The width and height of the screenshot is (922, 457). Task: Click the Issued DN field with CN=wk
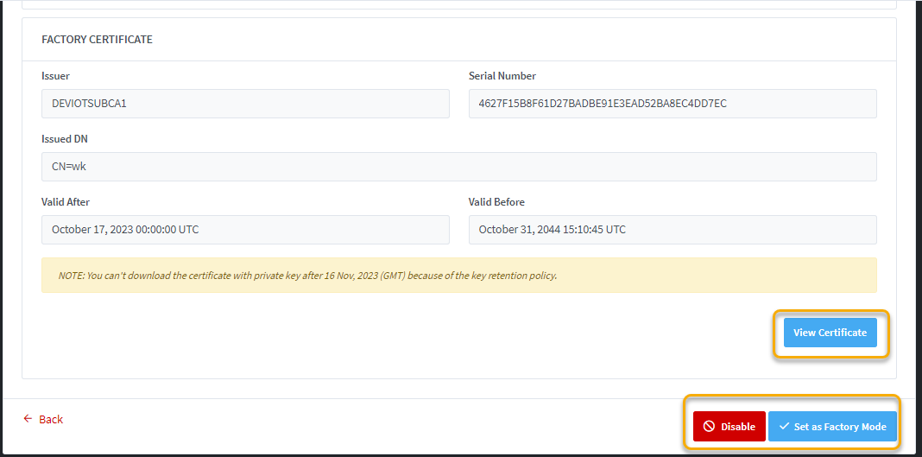458,167
